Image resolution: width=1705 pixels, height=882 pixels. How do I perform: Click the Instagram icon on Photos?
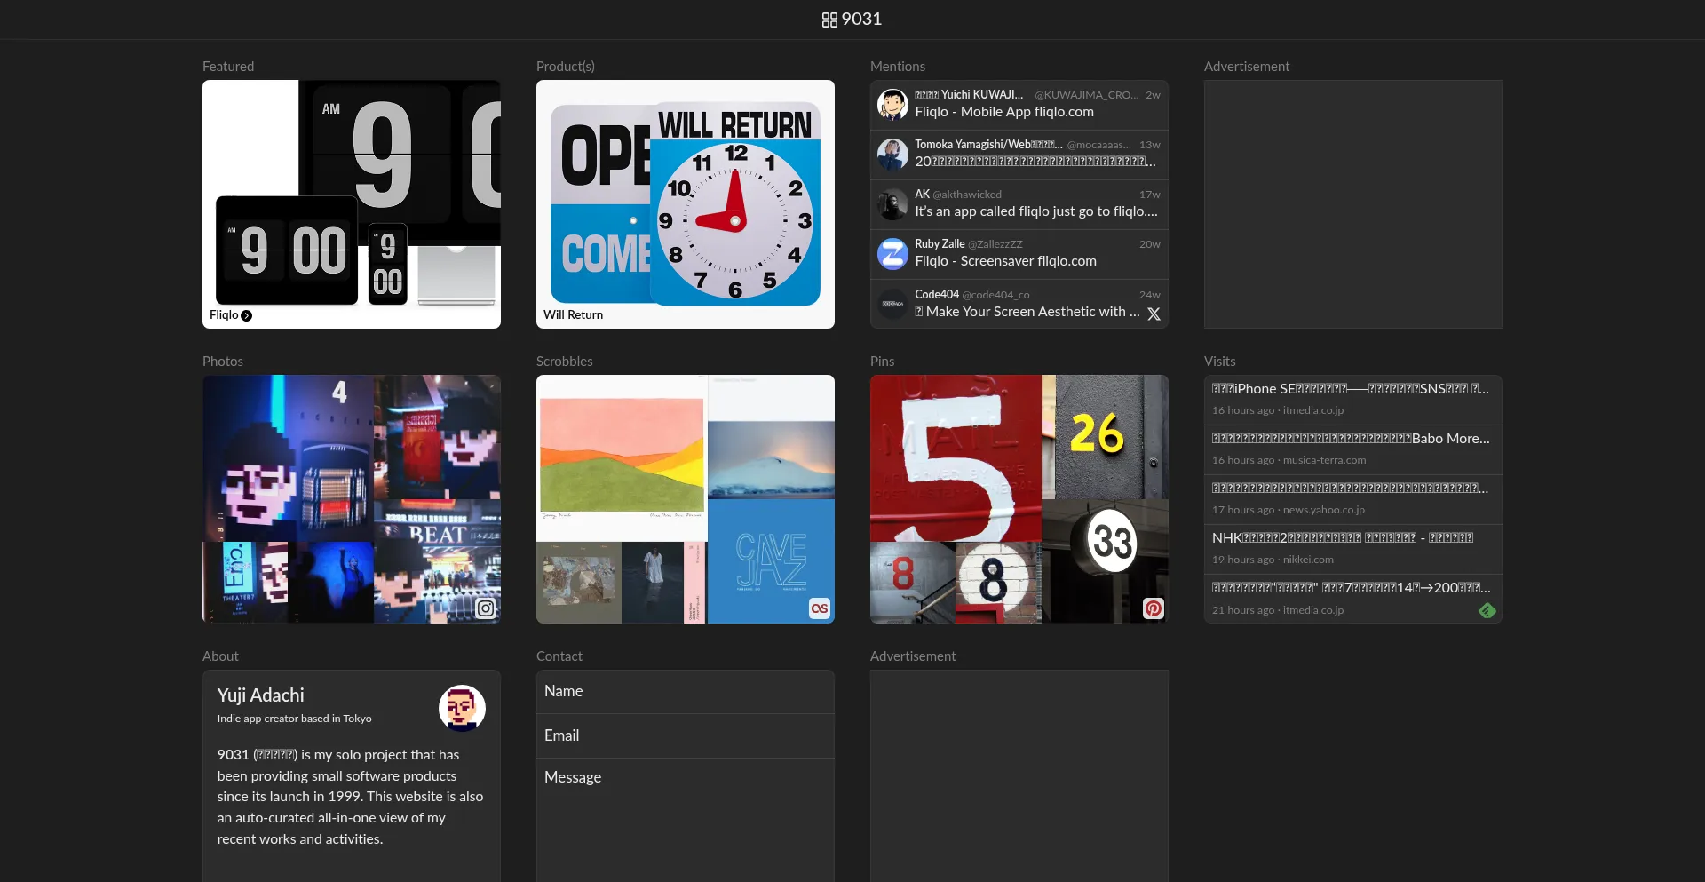486,608
